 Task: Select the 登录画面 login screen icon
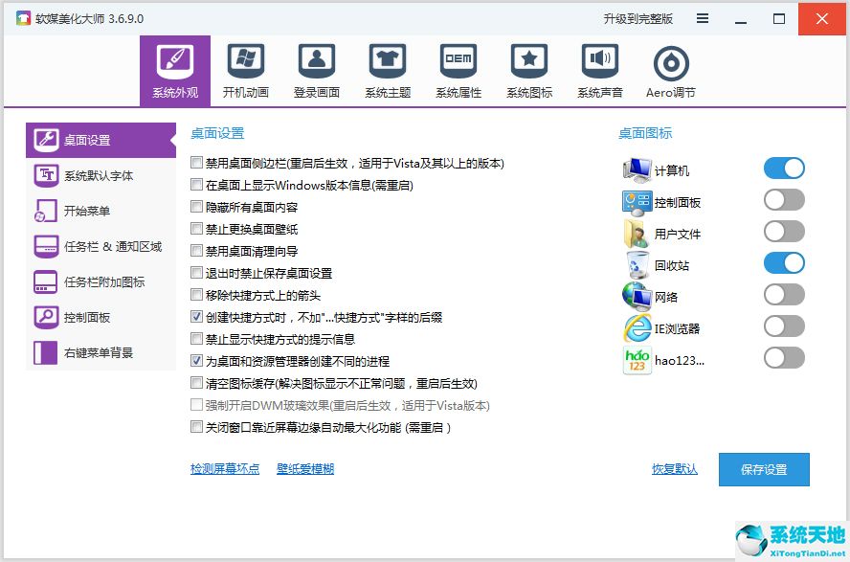click(x=317, y=63)
